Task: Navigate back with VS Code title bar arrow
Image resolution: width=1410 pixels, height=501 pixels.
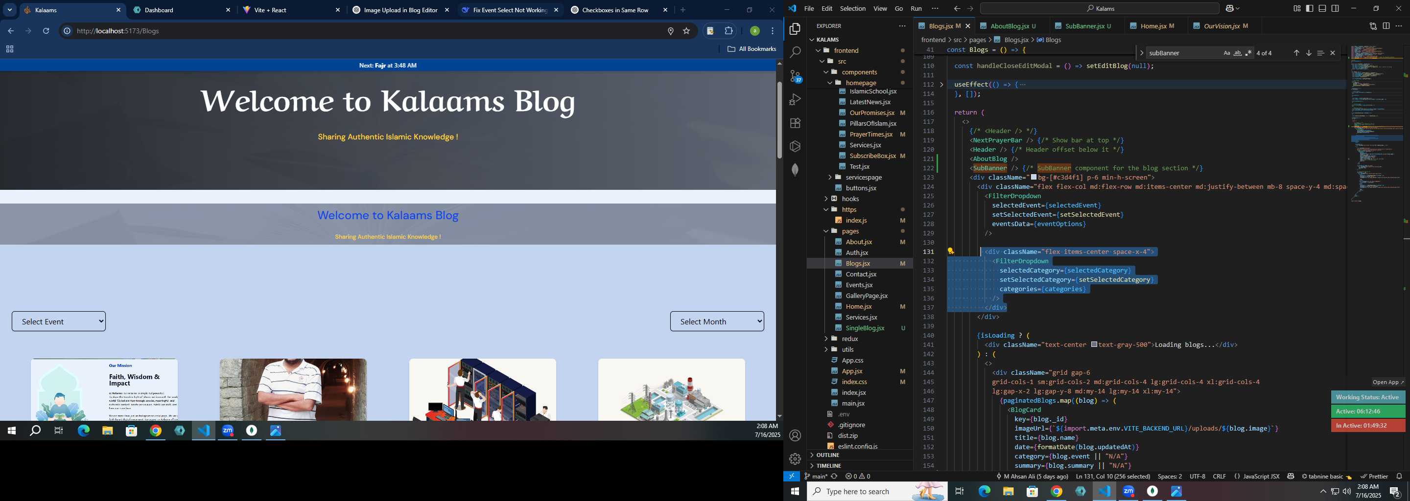Action: click(957, 9)
